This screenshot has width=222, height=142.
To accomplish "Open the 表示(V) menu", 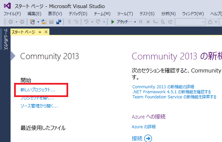I will click(x=55, y=14).
